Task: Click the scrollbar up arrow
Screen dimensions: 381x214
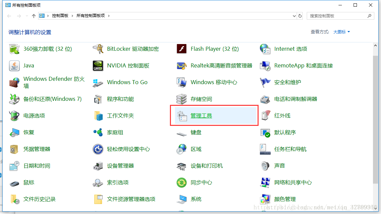Action: click(375, 46)
